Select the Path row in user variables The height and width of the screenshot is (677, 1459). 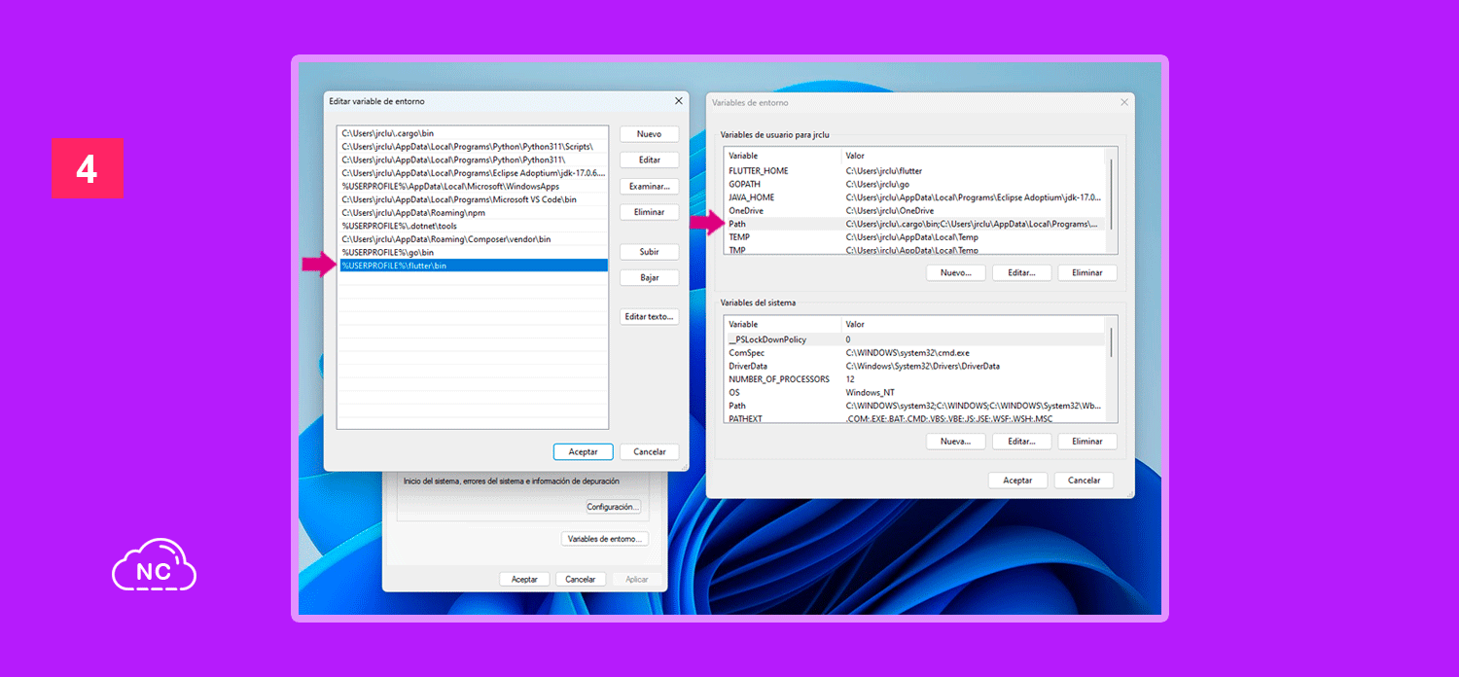[x=914, y=224]
